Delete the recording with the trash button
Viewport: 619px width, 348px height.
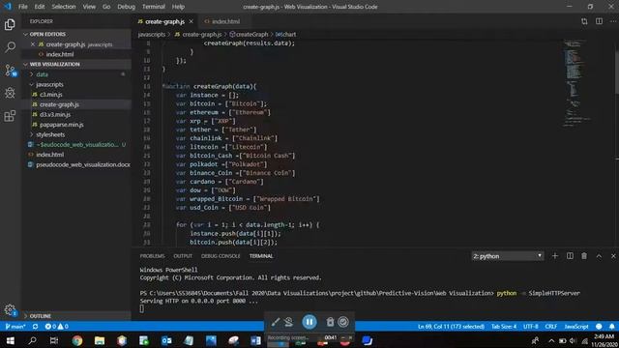pyautogui.click(x=330, y=322)
